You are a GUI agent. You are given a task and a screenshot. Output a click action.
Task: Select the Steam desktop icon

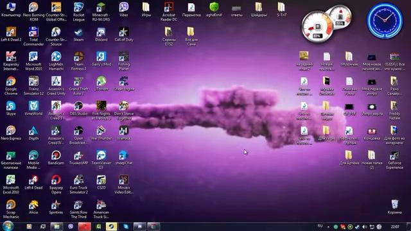(78, 34)
